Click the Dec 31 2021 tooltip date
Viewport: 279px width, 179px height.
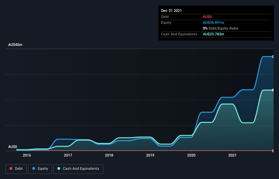[x=171, y=11]
